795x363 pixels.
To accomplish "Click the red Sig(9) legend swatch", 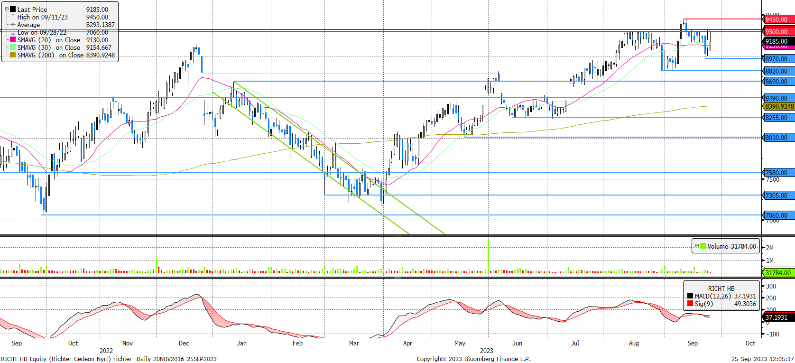I will pos(690,303).
